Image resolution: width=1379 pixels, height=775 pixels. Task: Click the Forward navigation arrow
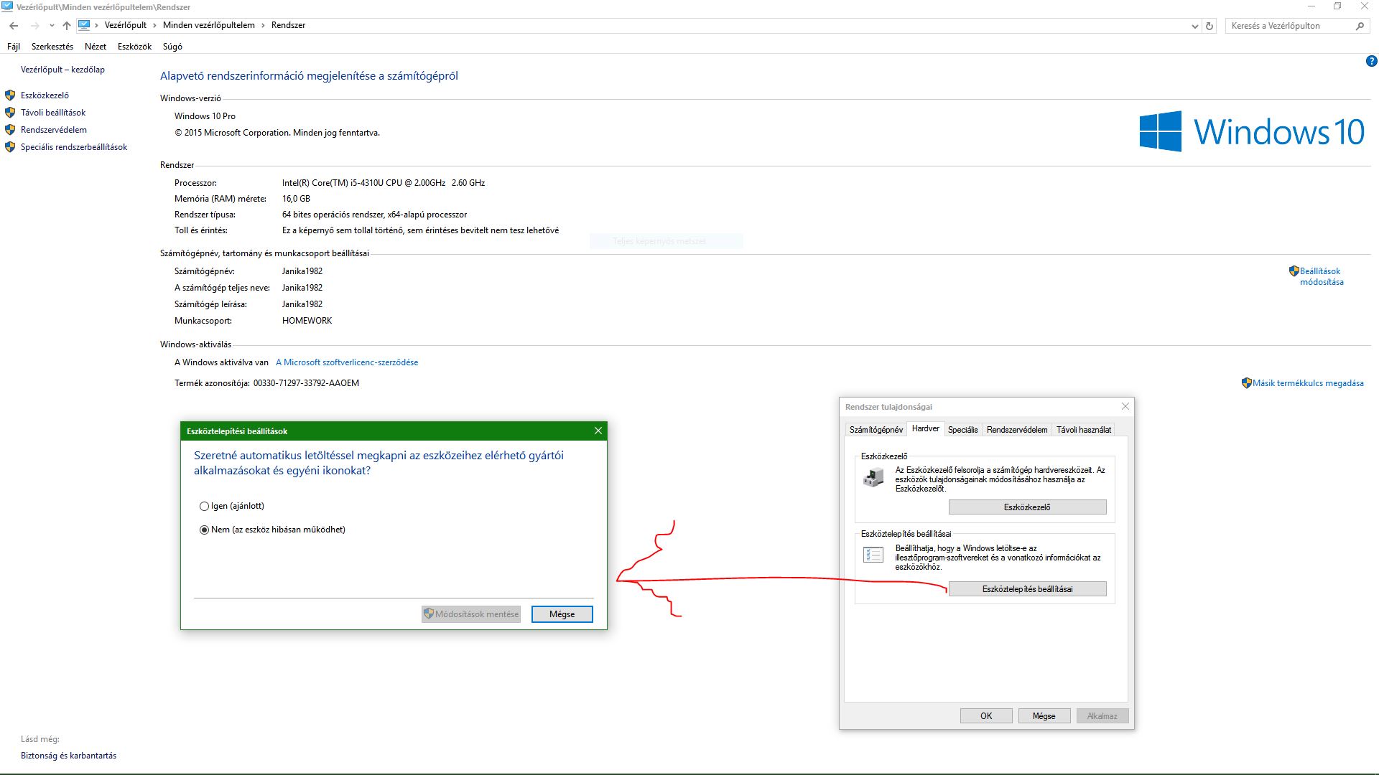34,26
